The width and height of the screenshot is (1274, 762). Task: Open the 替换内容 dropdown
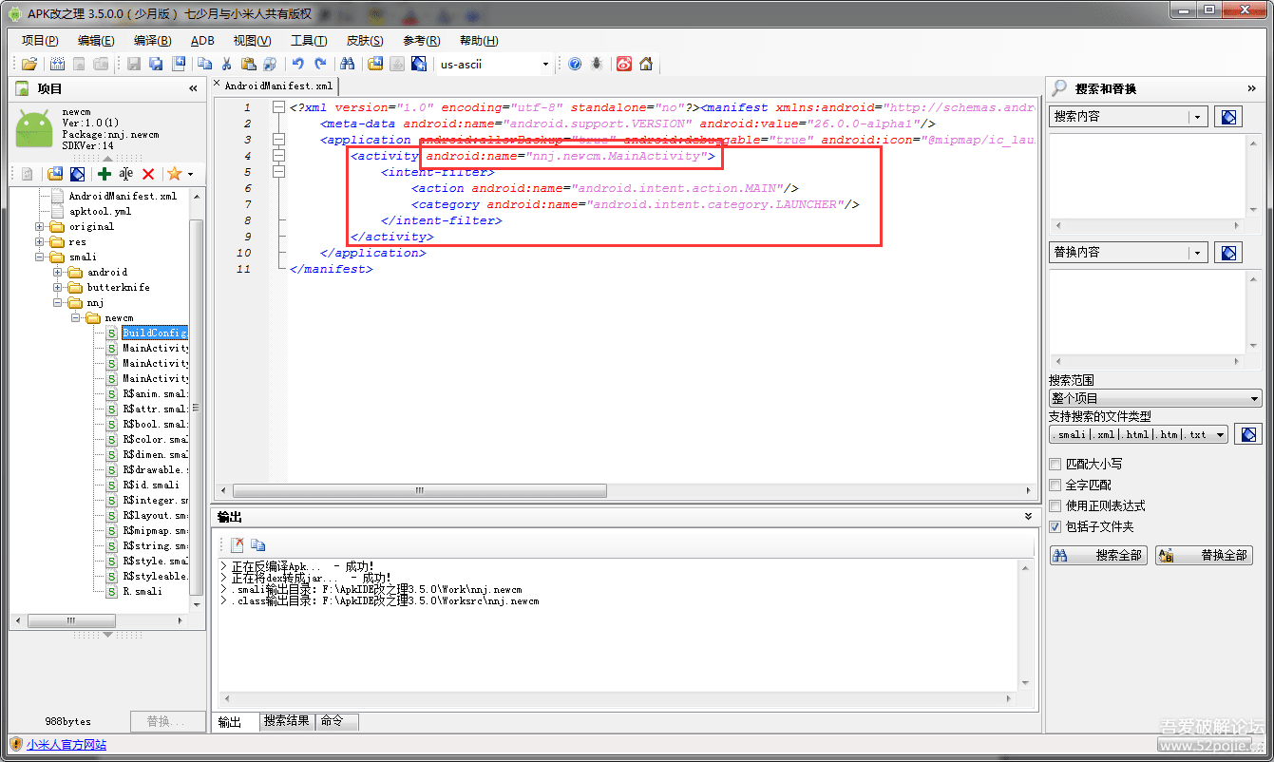click(1197, 253)
